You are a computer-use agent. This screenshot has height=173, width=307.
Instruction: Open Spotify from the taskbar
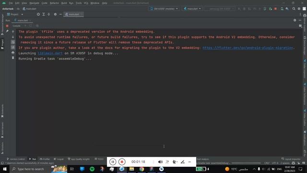coord(92,169)
